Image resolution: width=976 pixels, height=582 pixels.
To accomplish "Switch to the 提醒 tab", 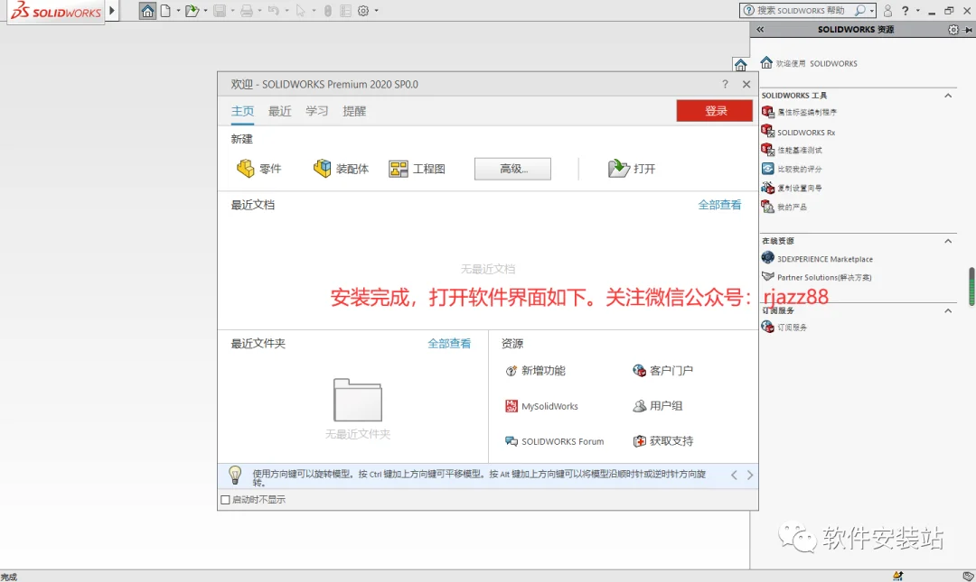I will click(x=354, y=111).
